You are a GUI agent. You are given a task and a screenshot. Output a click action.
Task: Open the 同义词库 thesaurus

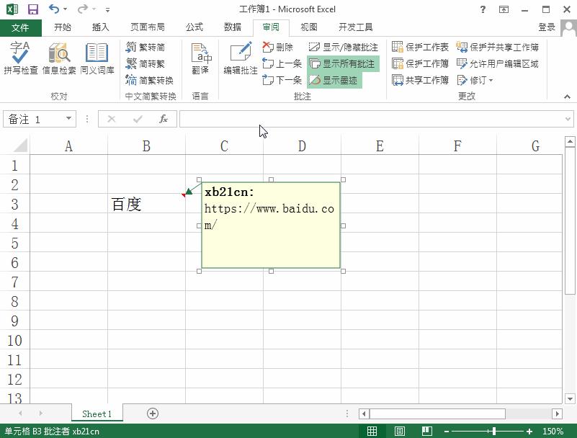click(97, 58)
